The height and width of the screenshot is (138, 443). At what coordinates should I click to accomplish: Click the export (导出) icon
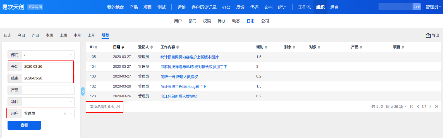click(x=428, y=35)
